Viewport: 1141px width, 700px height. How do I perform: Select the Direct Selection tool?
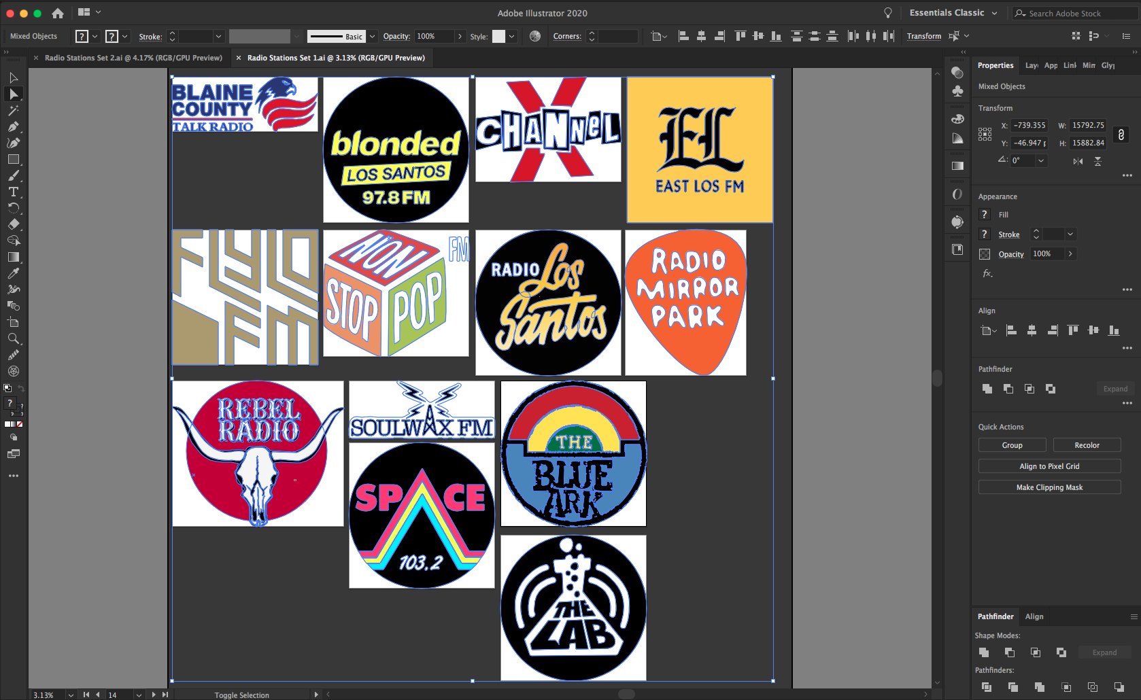(14, 94)
